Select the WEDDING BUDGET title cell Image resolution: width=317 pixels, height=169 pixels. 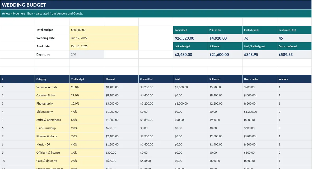(x=156, y=5)
